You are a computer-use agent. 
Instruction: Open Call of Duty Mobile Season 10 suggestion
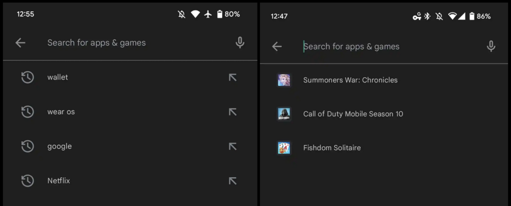click(x=384, y=114)
